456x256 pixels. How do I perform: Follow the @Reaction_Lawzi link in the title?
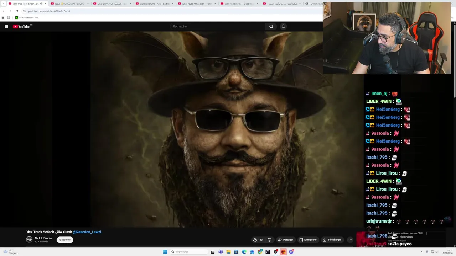[x=87, y=232]
